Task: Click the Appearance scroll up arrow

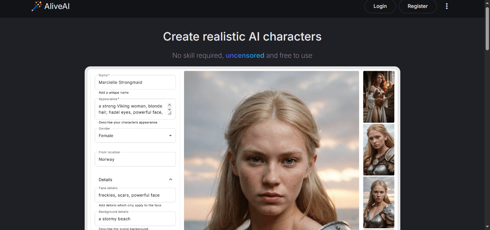Action: point(170,105)
